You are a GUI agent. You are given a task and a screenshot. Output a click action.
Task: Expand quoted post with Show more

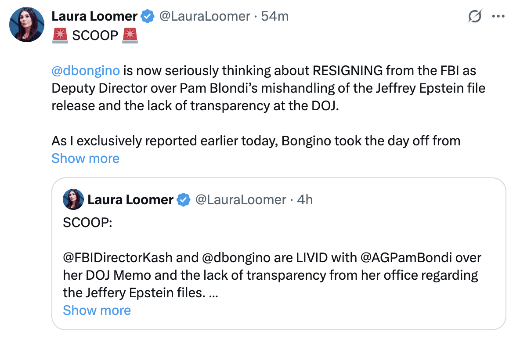[97, 310]
